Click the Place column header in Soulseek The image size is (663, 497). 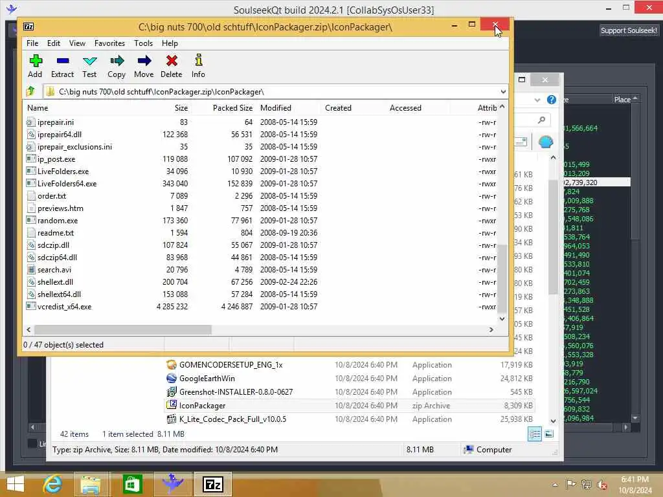[x=622, y=100]
